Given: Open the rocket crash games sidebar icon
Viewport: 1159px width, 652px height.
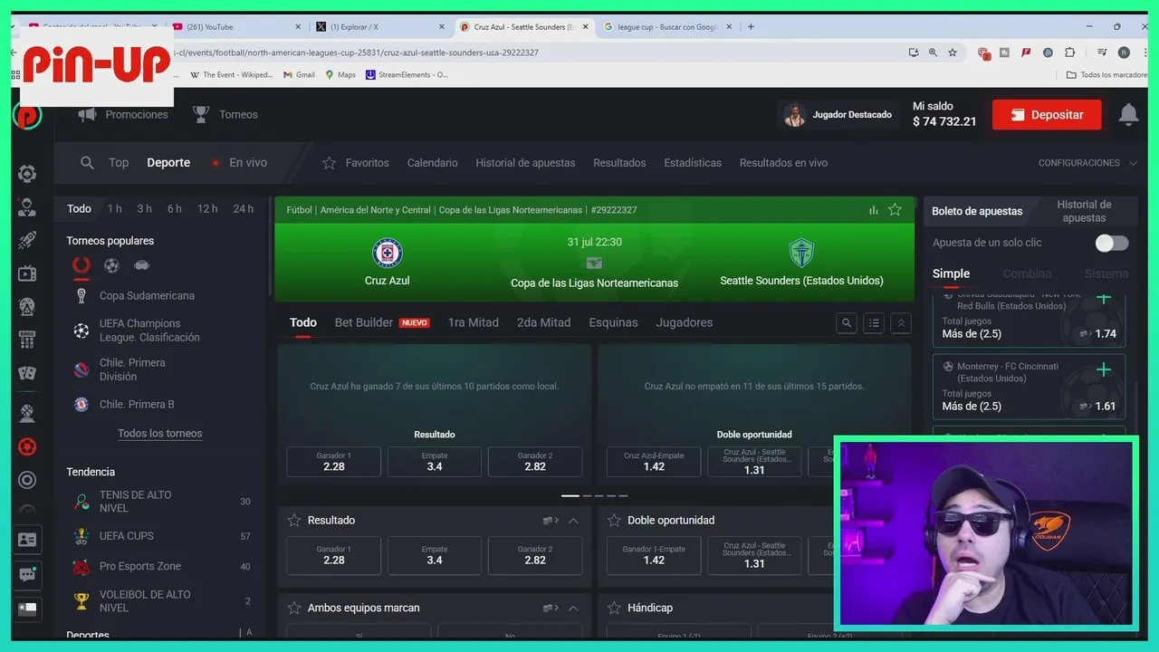Looking at the screenshot, I should tap(27, 240).
